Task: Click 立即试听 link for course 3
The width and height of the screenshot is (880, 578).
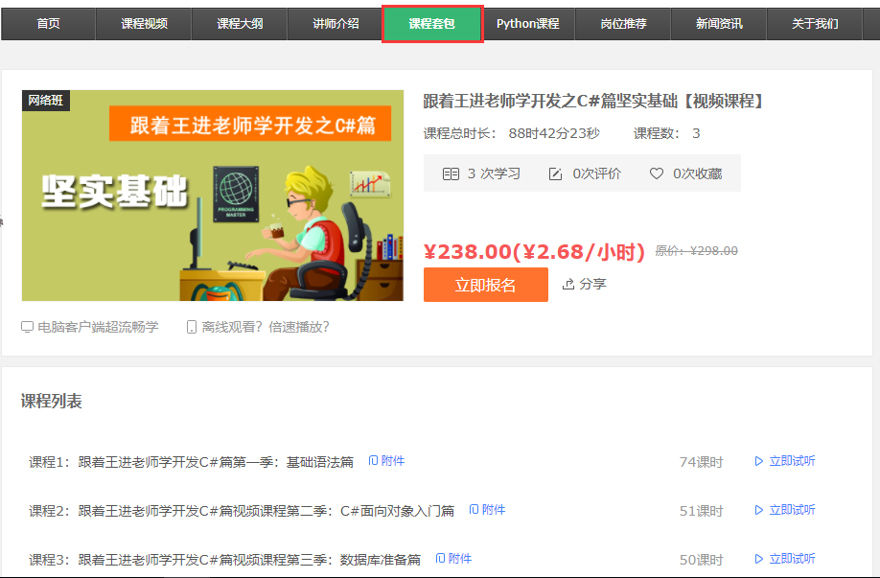Action: (x=784, y=559)
